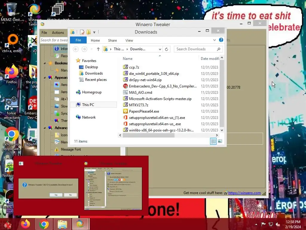Image resolution: width=306 pixels, height=230 pixels.
Task: Select the PapersPlease64.exe file icon
Action: [x=126, y=111]
